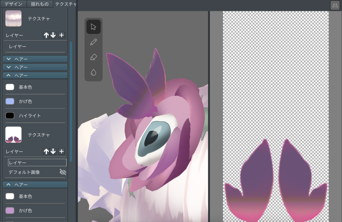
Task: Add layer under the hair-strand texture
Action: (x=62, y=35)
